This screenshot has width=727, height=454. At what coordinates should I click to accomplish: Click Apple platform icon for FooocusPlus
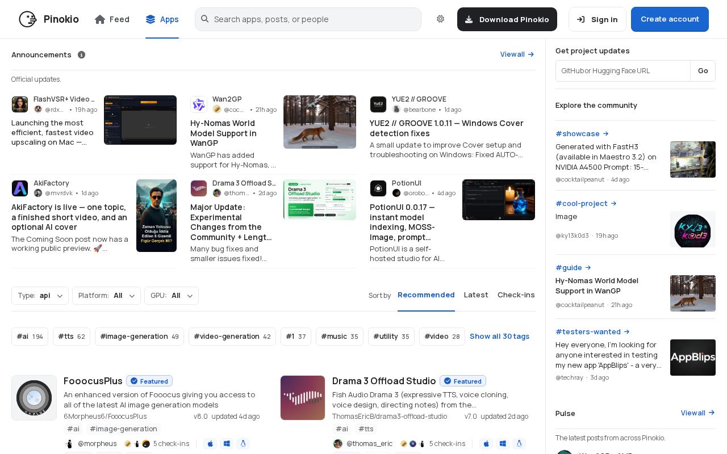tap(210, 444)
